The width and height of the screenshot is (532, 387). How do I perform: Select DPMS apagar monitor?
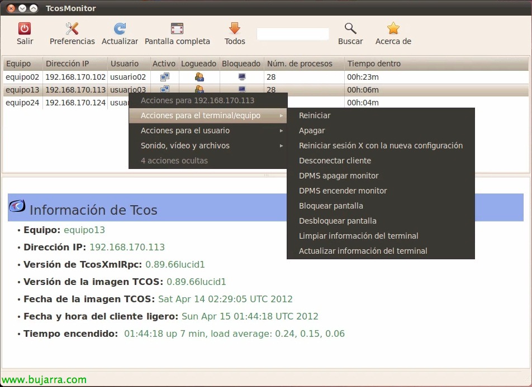[381, 176]
